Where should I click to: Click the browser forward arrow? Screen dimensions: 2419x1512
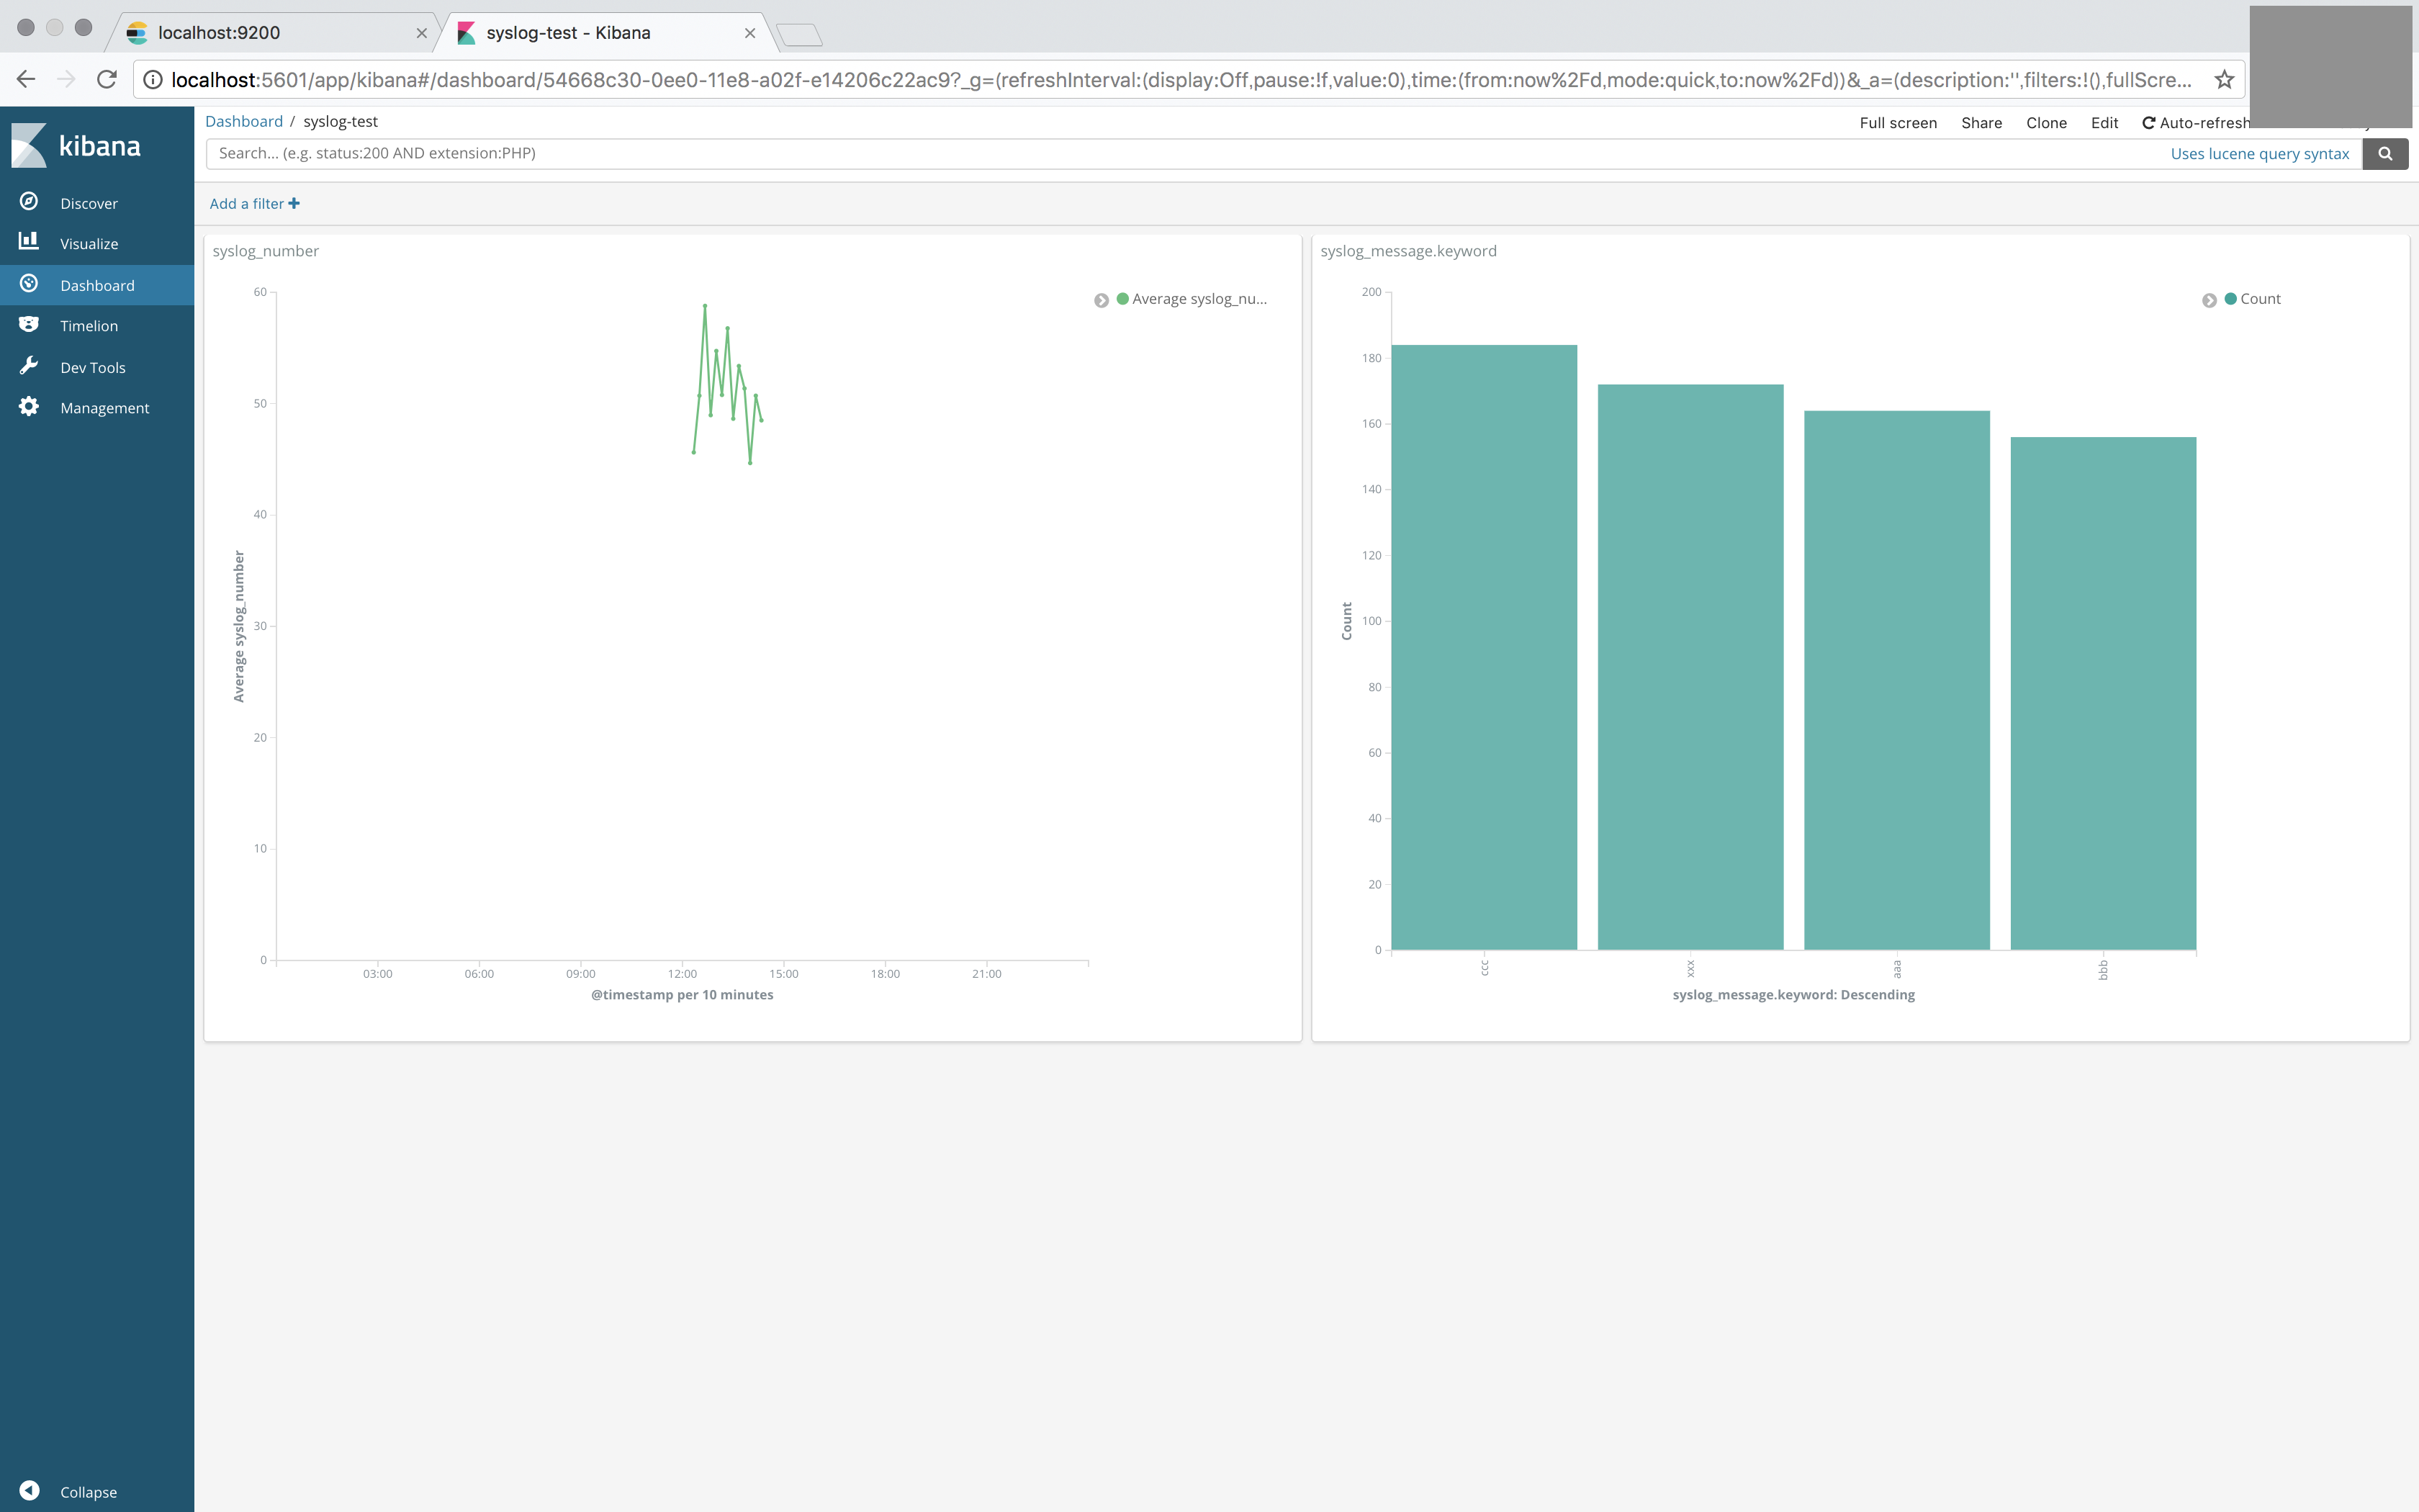[66, 79]
